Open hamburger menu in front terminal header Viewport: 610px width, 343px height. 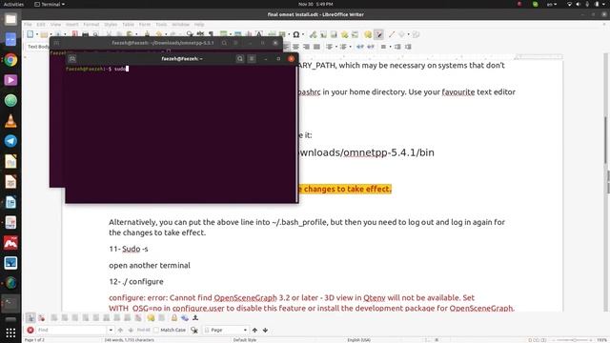[252, 59]
